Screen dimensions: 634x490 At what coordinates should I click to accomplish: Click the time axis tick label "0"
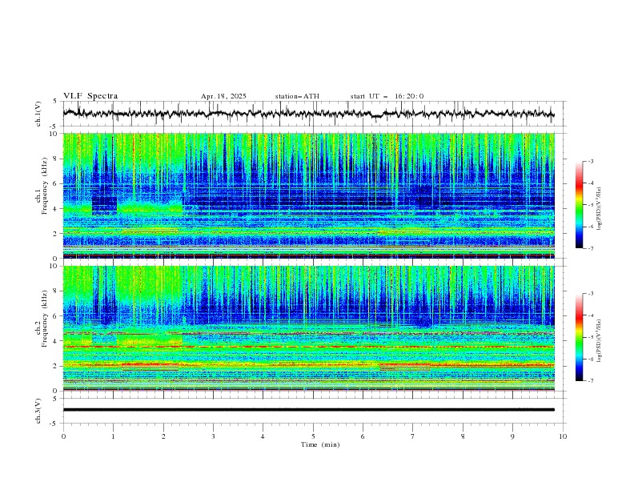pos(63,436)
